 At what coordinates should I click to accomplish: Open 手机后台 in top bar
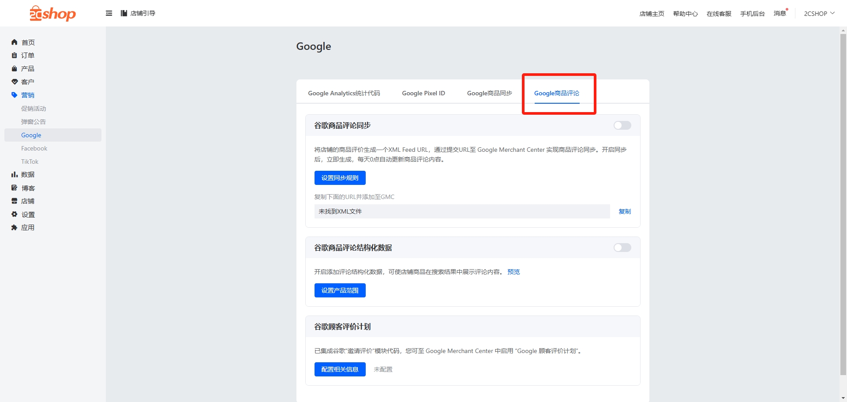point(752,14)
